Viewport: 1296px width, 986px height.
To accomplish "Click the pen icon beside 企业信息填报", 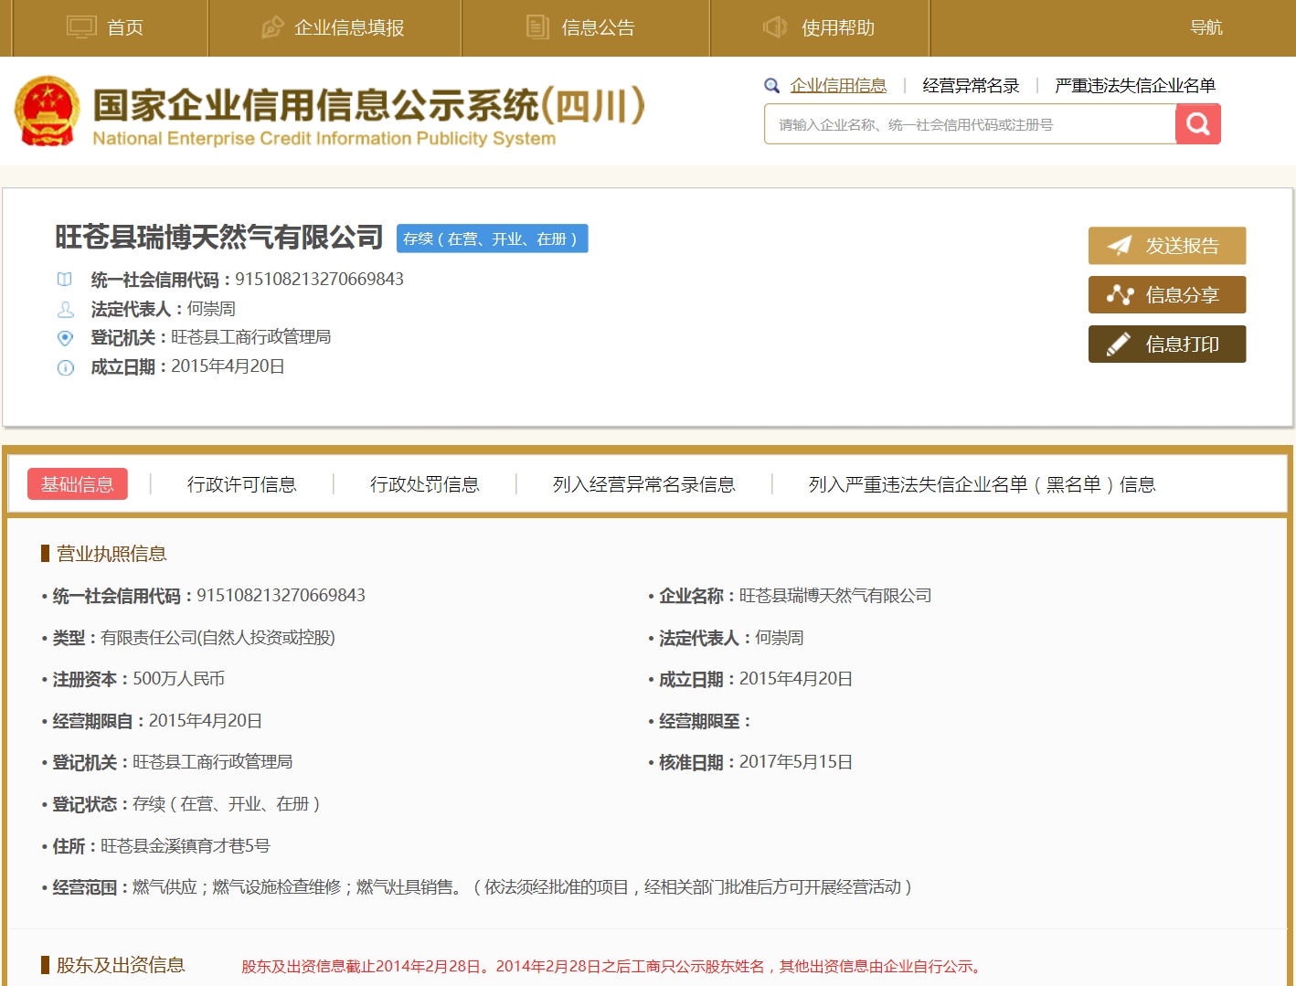I will 272,27.
